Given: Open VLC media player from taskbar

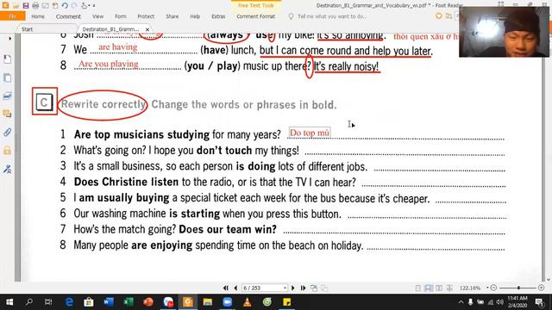Looking at the screenshot, I should [x=248, y=302].
